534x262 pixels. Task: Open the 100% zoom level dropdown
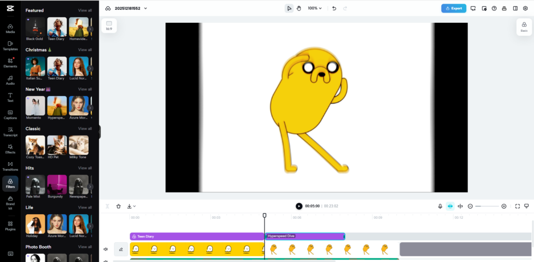point(314,8)
